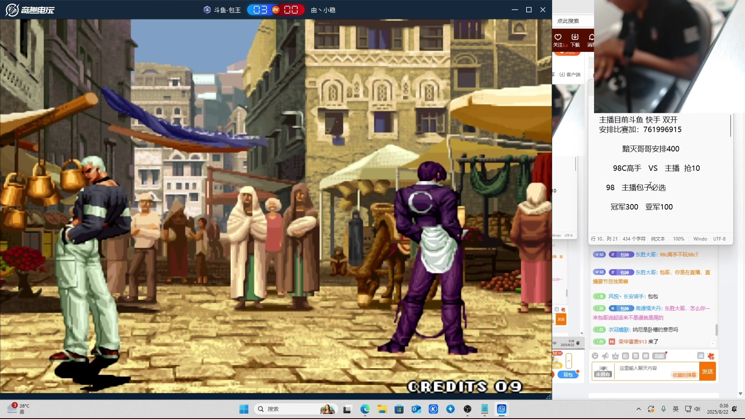Click the megaphone horn icon in chat toolbar
Viewport: 745px width, 419px height.
[605, 356]
